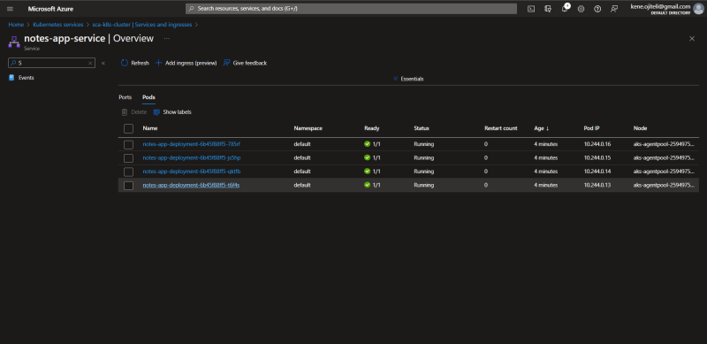The width and height of the screenshot is (707, 344).
Task: Open the help question mark icon
Action: (597, 9)
